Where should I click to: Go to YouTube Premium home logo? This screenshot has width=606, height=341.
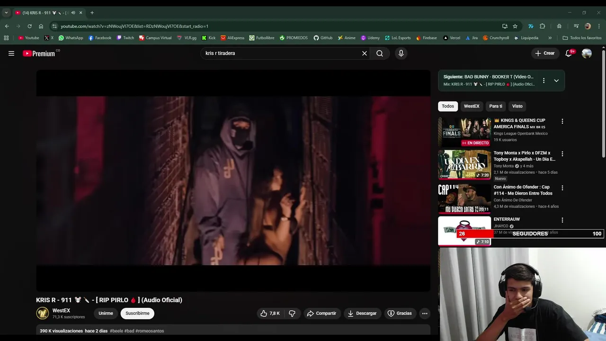point(39,54)
